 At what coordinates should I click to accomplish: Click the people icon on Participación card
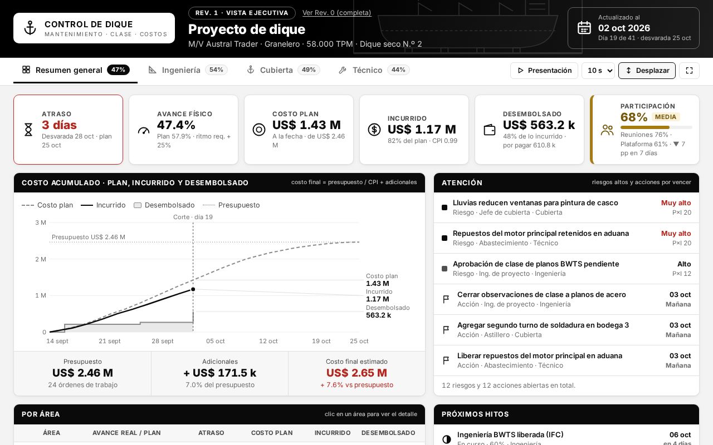[x=607, y=130]
